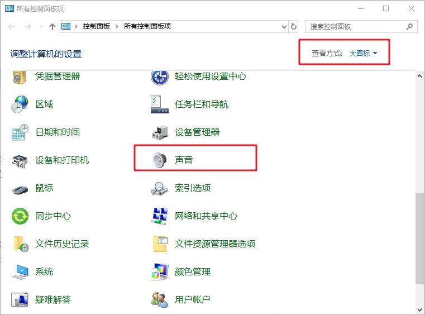Screen dimensions: 425x315
Task: Open the 同步中心 green sync icon
Action: [20, 216]
